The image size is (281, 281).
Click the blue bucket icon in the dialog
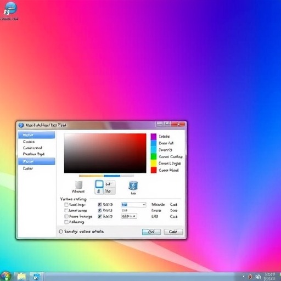coord(133,186)
